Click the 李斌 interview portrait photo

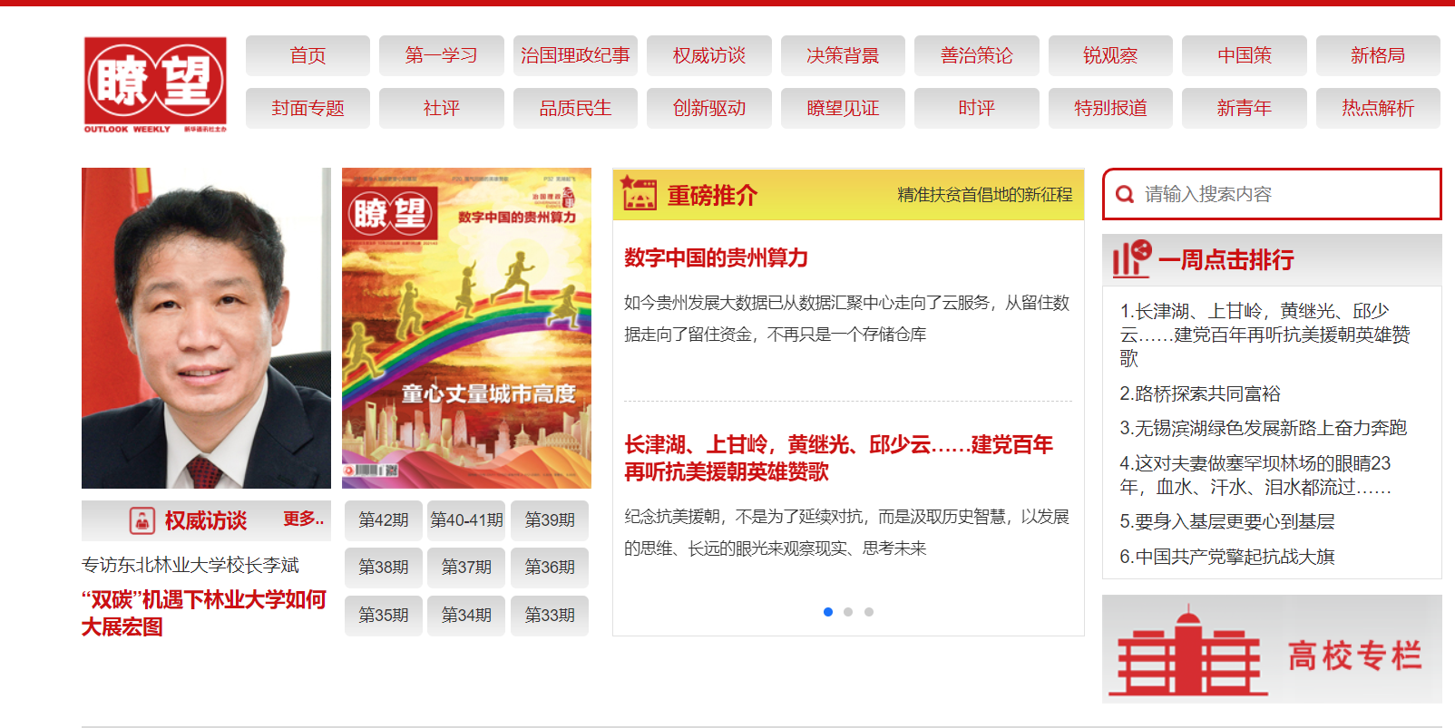(x=206, y=328)
